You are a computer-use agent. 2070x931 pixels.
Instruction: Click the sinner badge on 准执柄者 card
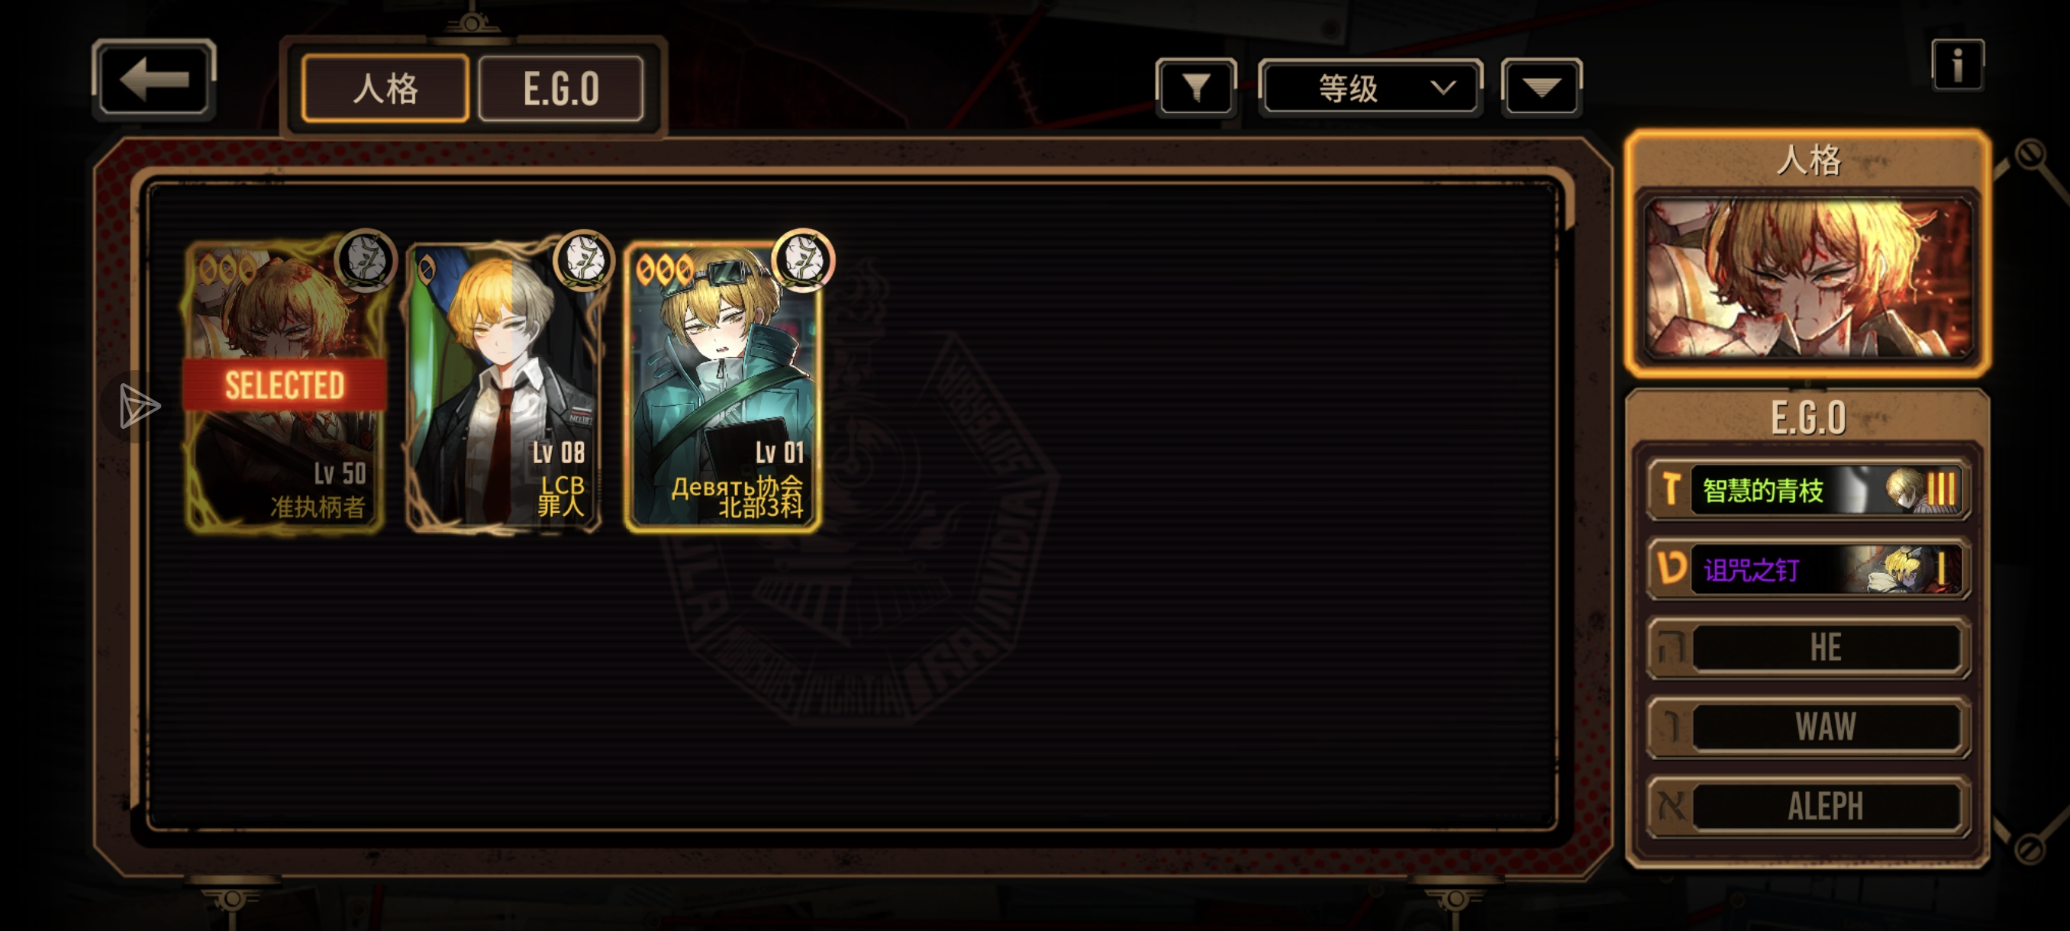[x=366, y=259]
